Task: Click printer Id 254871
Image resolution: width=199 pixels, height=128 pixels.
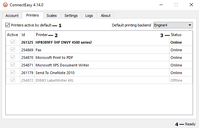Action: pyautogui.click(x=27, y=65)
